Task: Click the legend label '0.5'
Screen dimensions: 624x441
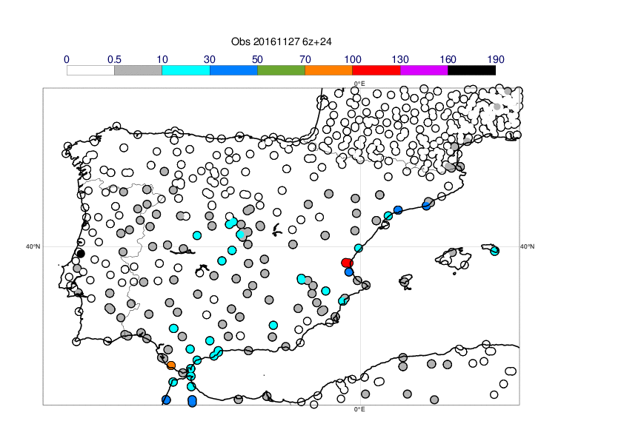Action: pos(114,60)
